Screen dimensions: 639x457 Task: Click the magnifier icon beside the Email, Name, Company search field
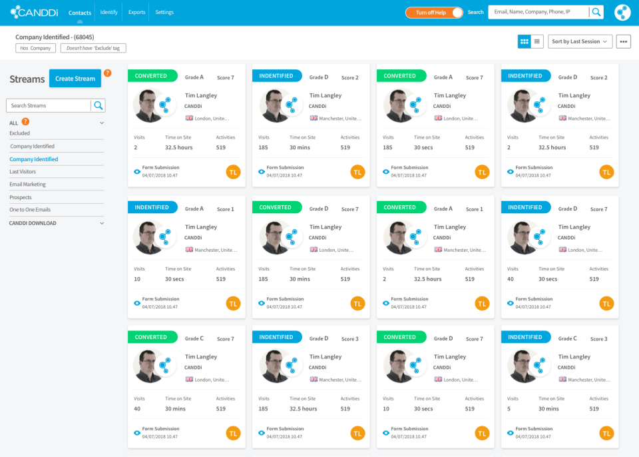596,12
